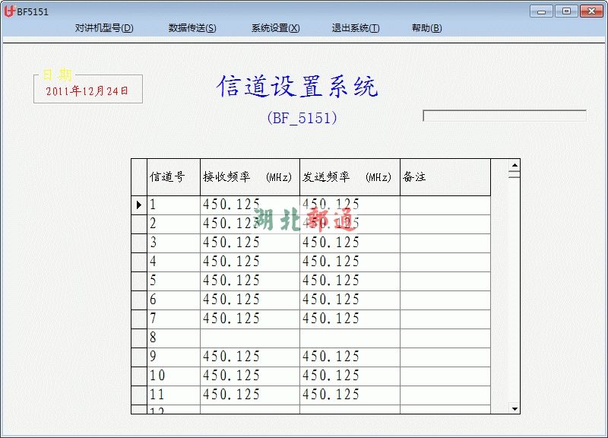Click the empty receive frequency cell of channel 8
Screen dimensions: 608x438
249,338
